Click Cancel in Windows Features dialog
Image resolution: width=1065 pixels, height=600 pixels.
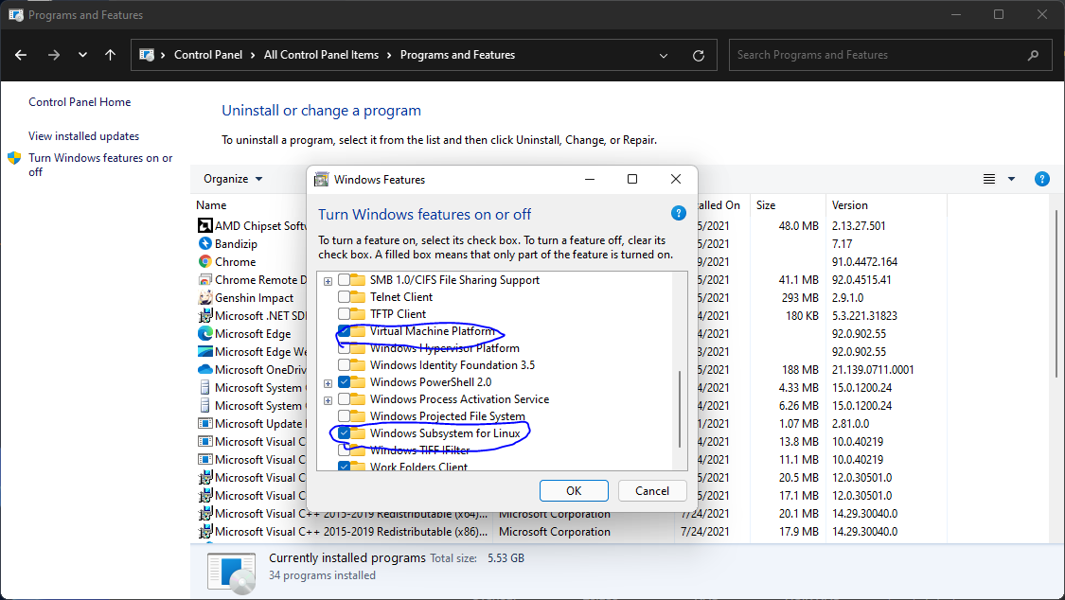(x=652, y=491)
